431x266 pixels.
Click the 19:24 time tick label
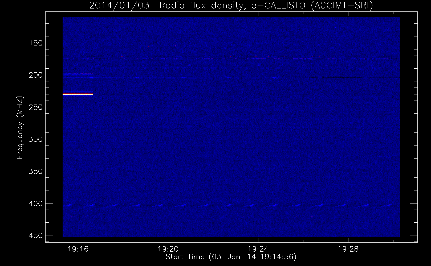click(258, 249)
